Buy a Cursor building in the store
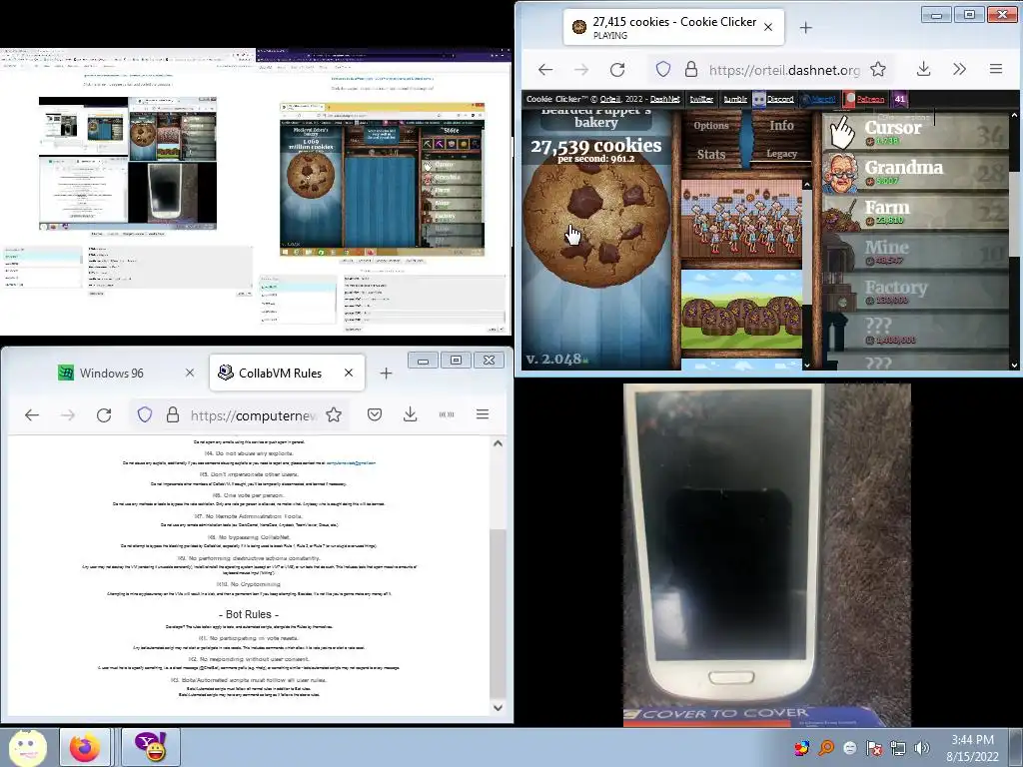Image resolution: width=1023 pixels, height=767 pixels. click(x=915, y=133)
